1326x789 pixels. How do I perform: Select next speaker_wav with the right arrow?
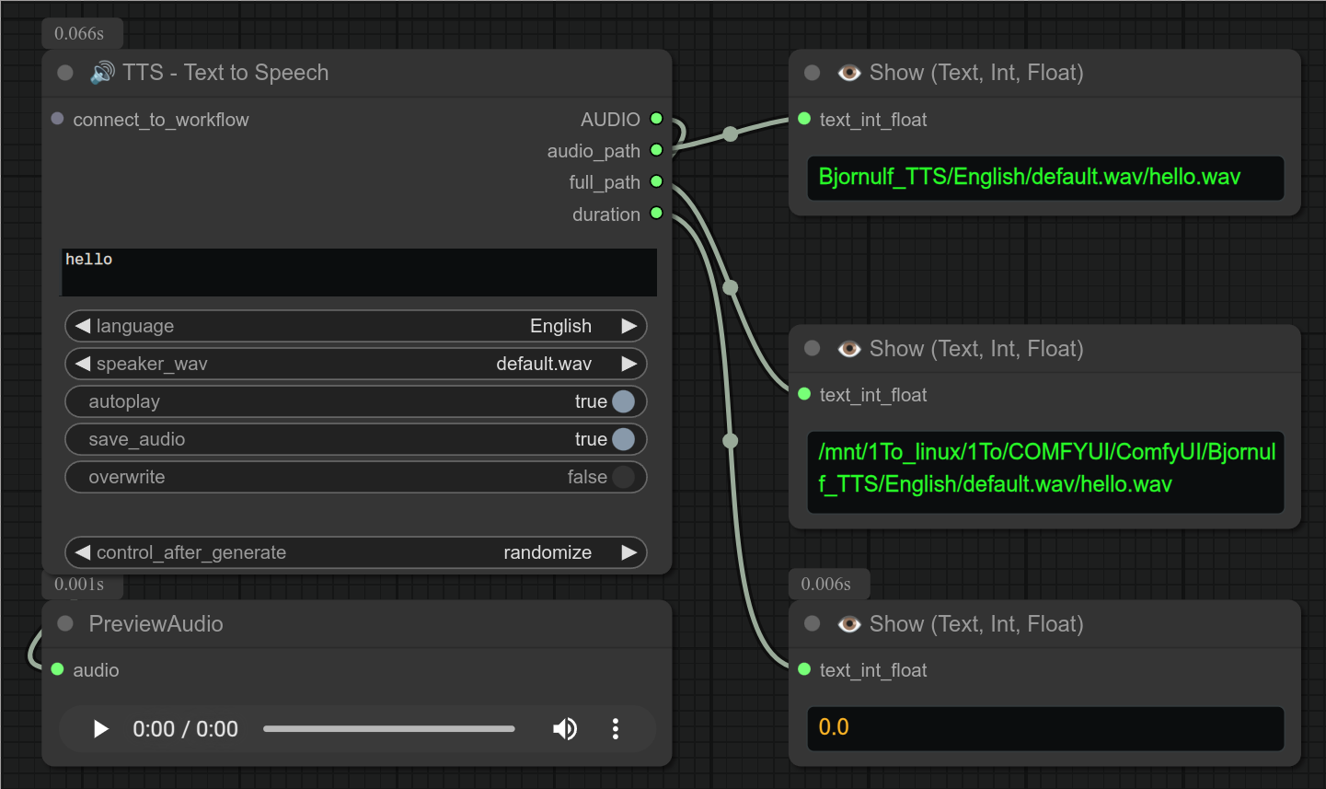(629, 364)
